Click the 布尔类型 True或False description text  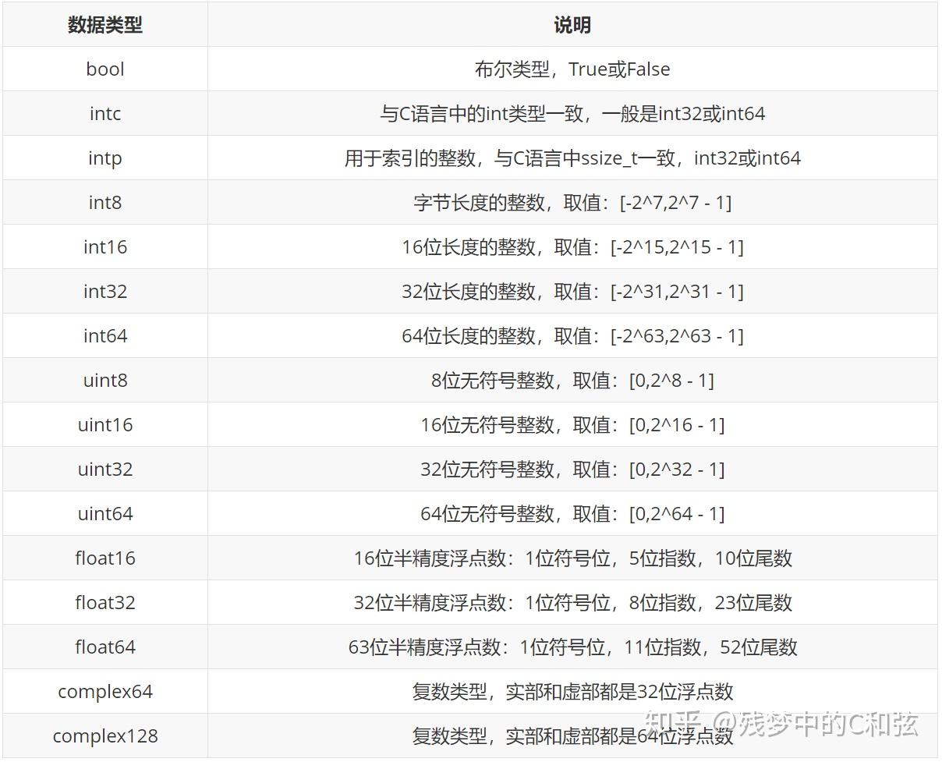click(x=574, y=69)
